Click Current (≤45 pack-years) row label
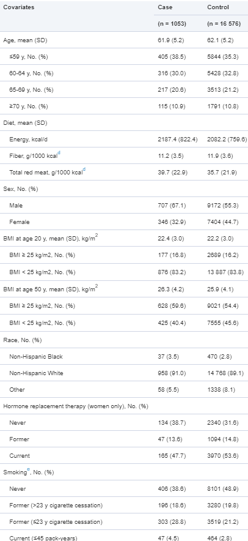248x541 pixels. point(43,538)
